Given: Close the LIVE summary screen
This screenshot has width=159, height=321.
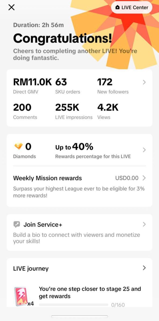Looking at the screenshot, I should pyautogui.click(x=11, y=7).
